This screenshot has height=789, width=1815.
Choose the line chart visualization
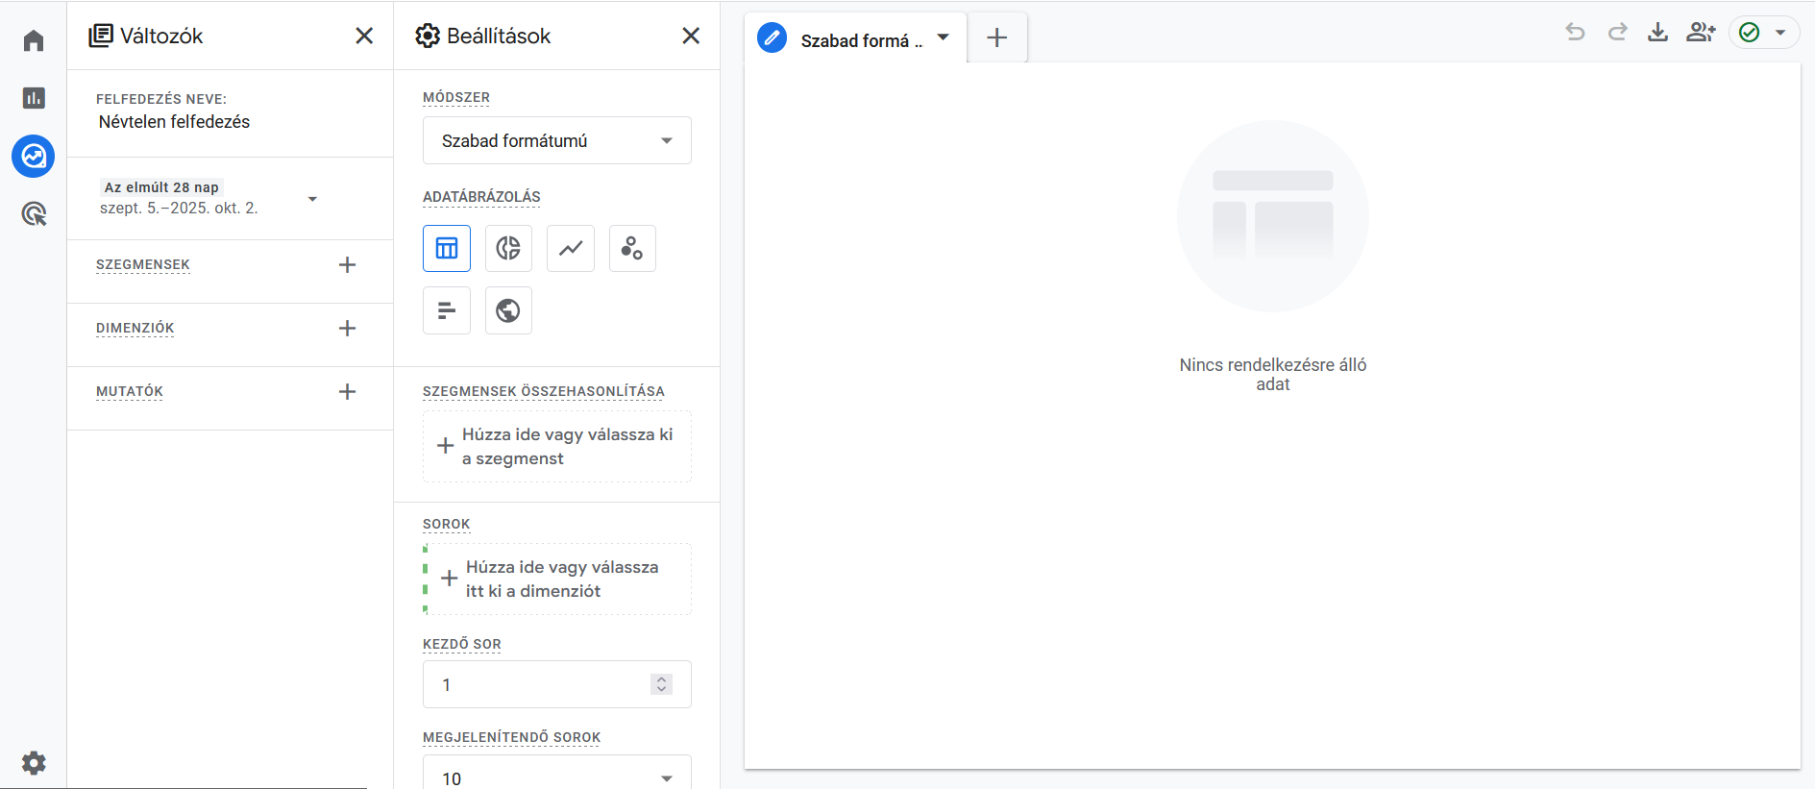tap(571, 249)
